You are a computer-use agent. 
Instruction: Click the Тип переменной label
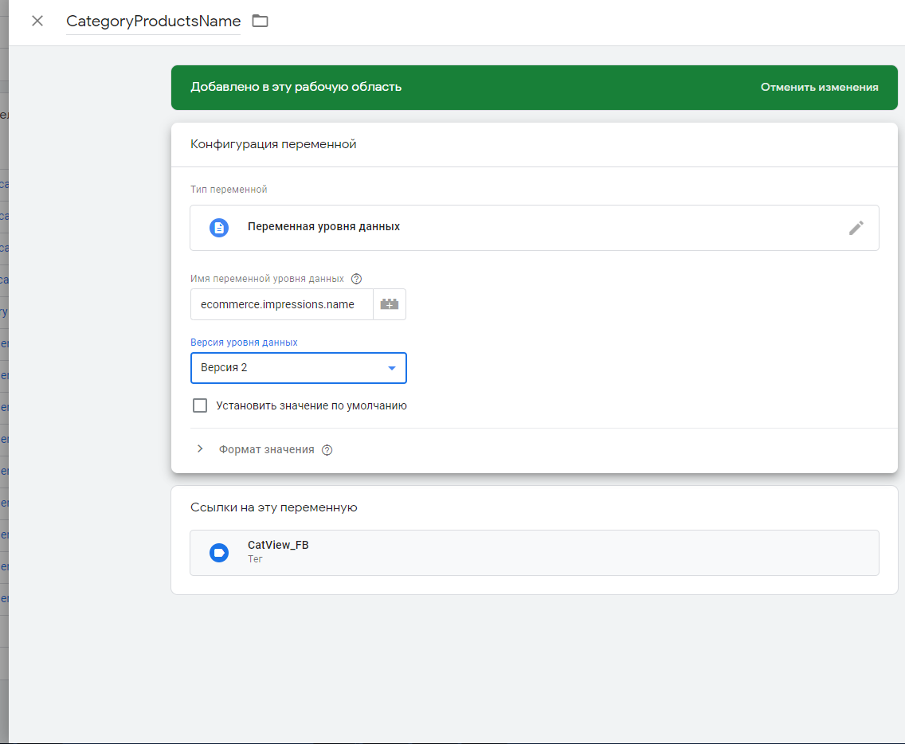tap(229, 190)
